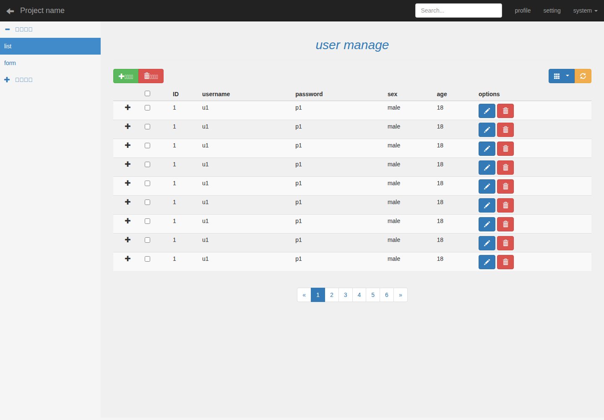The image size is (604, 420).
Task: Open the blue grid columns dropdown
Action: (x=561, y=76)
